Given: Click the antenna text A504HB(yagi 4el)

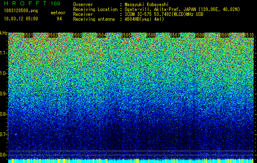Looking at the screenshot, I should [x=144, y=19].
